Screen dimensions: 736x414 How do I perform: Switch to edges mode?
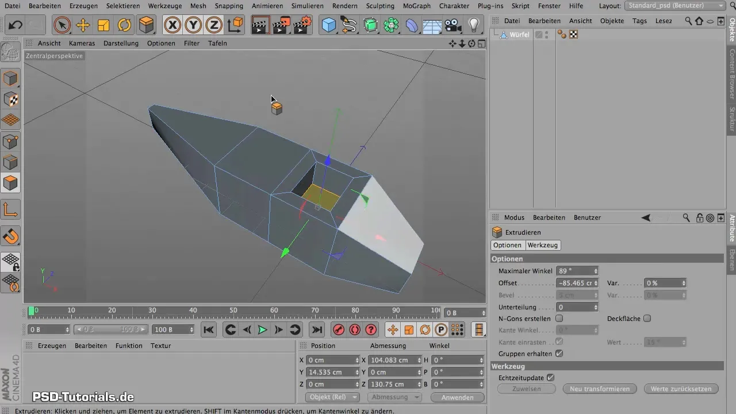11,162
